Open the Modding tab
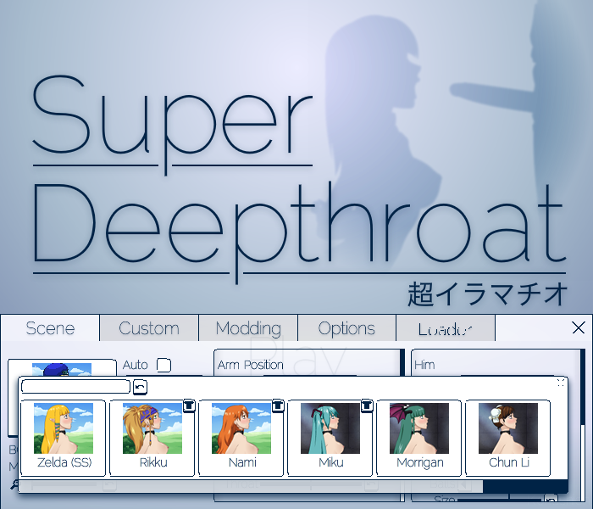This screenshot has width=593, height=509. click(x=248, y=328)
